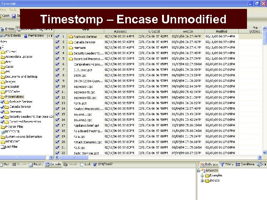Expand the Include node in EnScripts
The width and height of the screenshot is (267, 200).
202,181
